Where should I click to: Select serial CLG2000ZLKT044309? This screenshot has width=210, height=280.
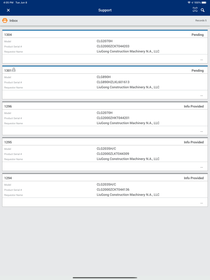tap(113, 154)
